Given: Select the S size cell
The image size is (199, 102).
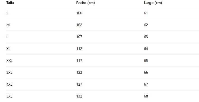Looking at the screenshot, I should (x=7, y=13).
